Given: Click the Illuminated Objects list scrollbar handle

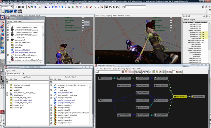Looking at the screenshot, I should tap(90, 87).
